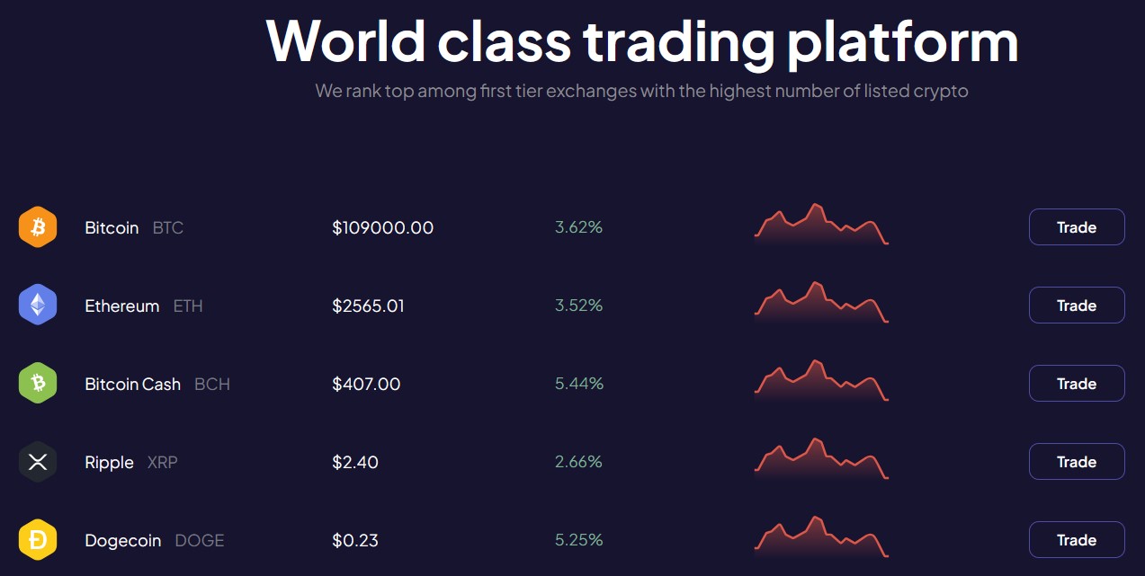Select the Ripple XRP name label

pyautogui.click(x=132, y=463)
